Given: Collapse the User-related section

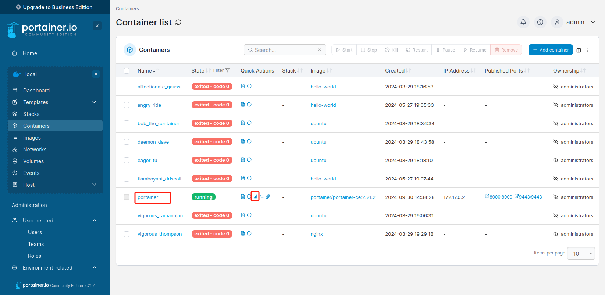Looking at the screenshot, I should coord(95,220).
